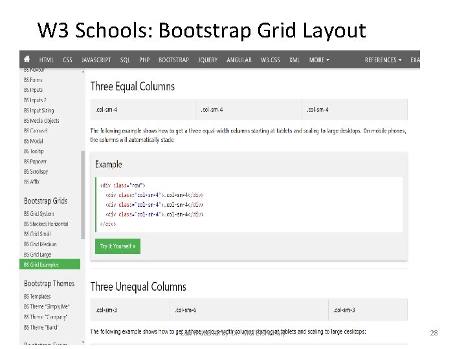Click the Example heading text
466x349 pixels.
(109, 164)
